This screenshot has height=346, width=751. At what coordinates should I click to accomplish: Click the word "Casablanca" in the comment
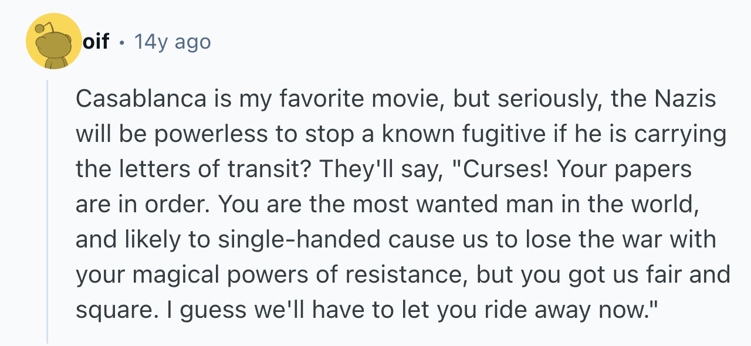pyautogui.click(x=141, y=99)
